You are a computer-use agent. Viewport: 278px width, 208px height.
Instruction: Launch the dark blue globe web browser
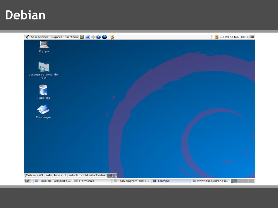(x=104, y=37)
